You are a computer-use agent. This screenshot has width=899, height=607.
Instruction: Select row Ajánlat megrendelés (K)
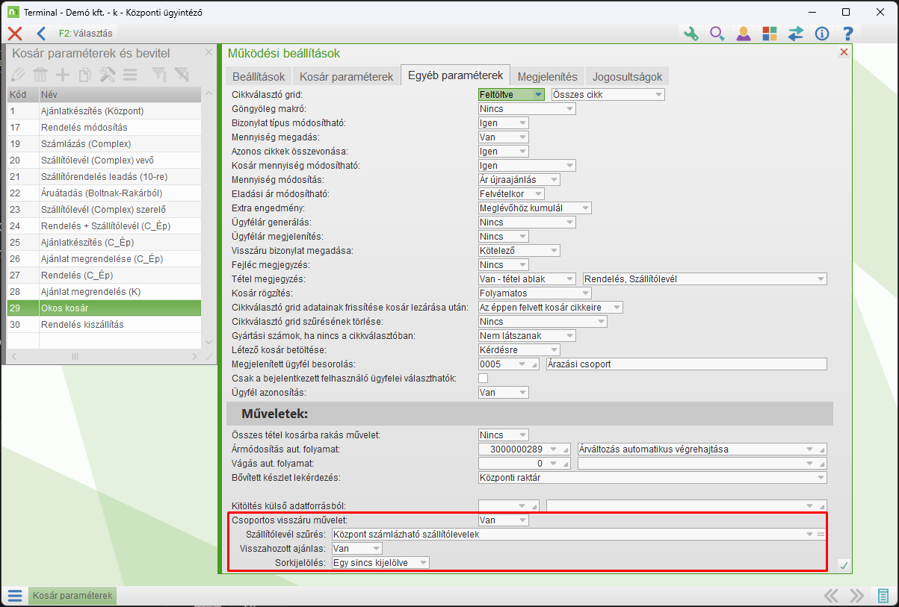pyautogui.click(x=104, y=291)
